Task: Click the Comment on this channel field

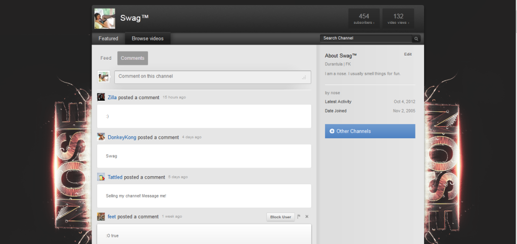Action: [212, 76]
